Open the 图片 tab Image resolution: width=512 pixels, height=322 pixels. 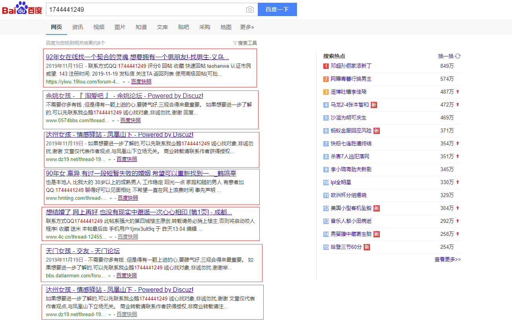point(120,27)
